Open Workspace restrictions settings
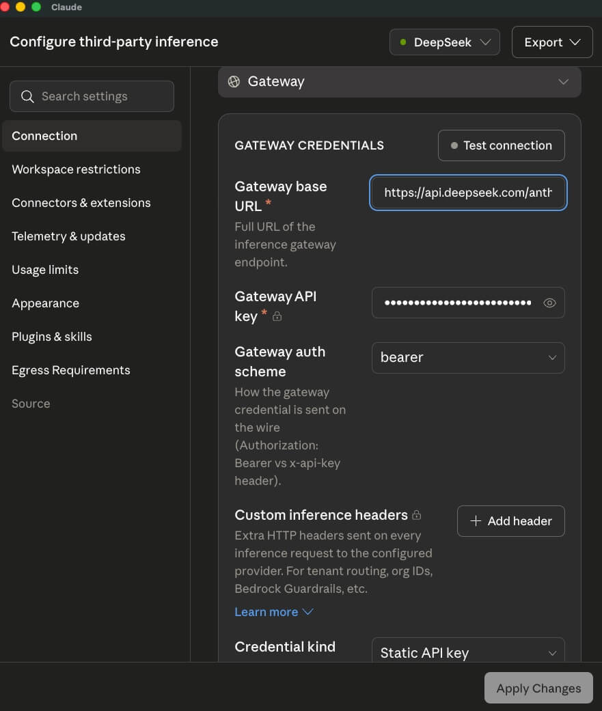The height and width of the screenshot is (711, 602). pyautogui.click(x=77, y=169)
